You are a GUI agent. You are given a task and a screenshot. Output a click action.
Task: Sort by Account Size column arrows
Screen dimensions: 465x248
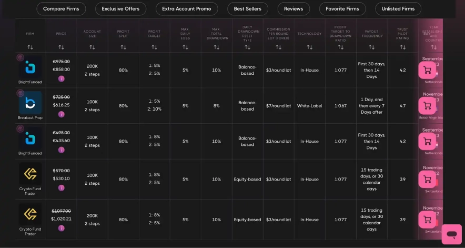[92, 47]
